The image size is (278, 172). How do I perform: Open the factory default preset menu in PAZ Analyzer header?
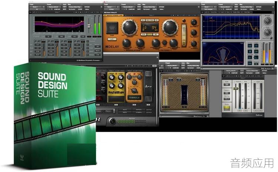click(225, 7)
